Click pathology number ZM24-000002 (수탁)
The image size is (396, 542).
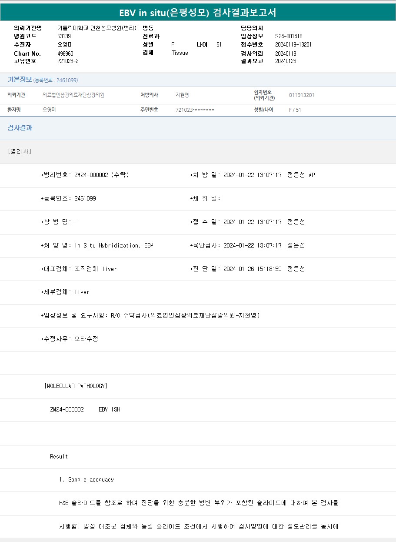tap(101, 175)
